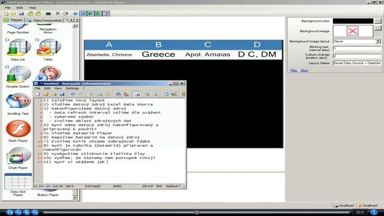Switch to the Data Components tab
Image resolution: width=384 pixels, height=216 pixels.
click(x=45, y=20)
